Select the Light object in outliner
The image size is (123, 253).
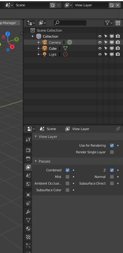click(52, 55)
